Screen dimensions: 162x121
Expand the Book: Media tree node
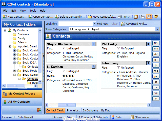[x=15, y=71]
